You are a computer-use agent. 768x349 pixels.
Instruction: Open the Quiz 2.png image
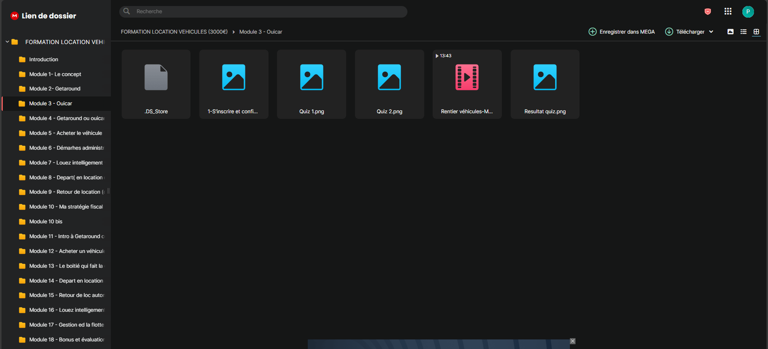point(389,84)
